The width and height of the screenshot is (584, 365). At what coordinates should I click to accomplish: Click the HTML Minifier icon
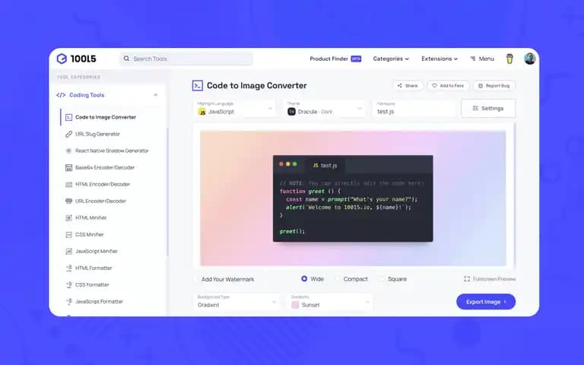coord(69,218)
